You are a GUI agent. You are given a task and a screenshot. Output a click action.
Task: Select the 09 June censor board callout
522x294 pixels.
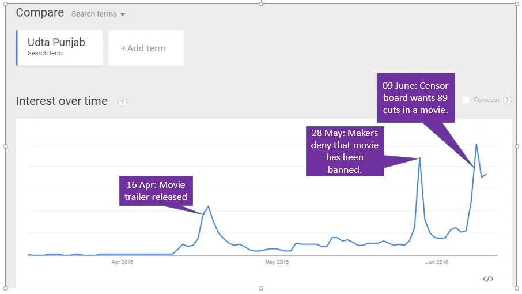(415, 97)
